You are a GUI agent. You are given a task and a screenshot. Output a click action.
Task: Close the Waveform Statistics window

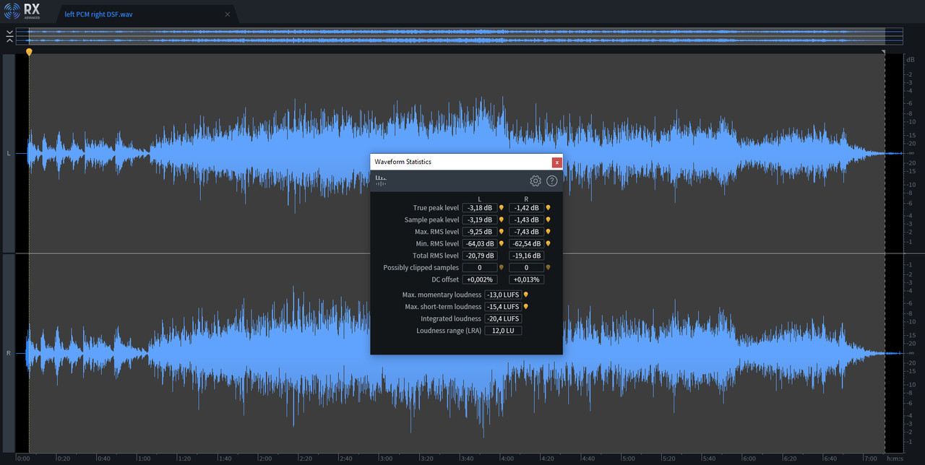557,162
